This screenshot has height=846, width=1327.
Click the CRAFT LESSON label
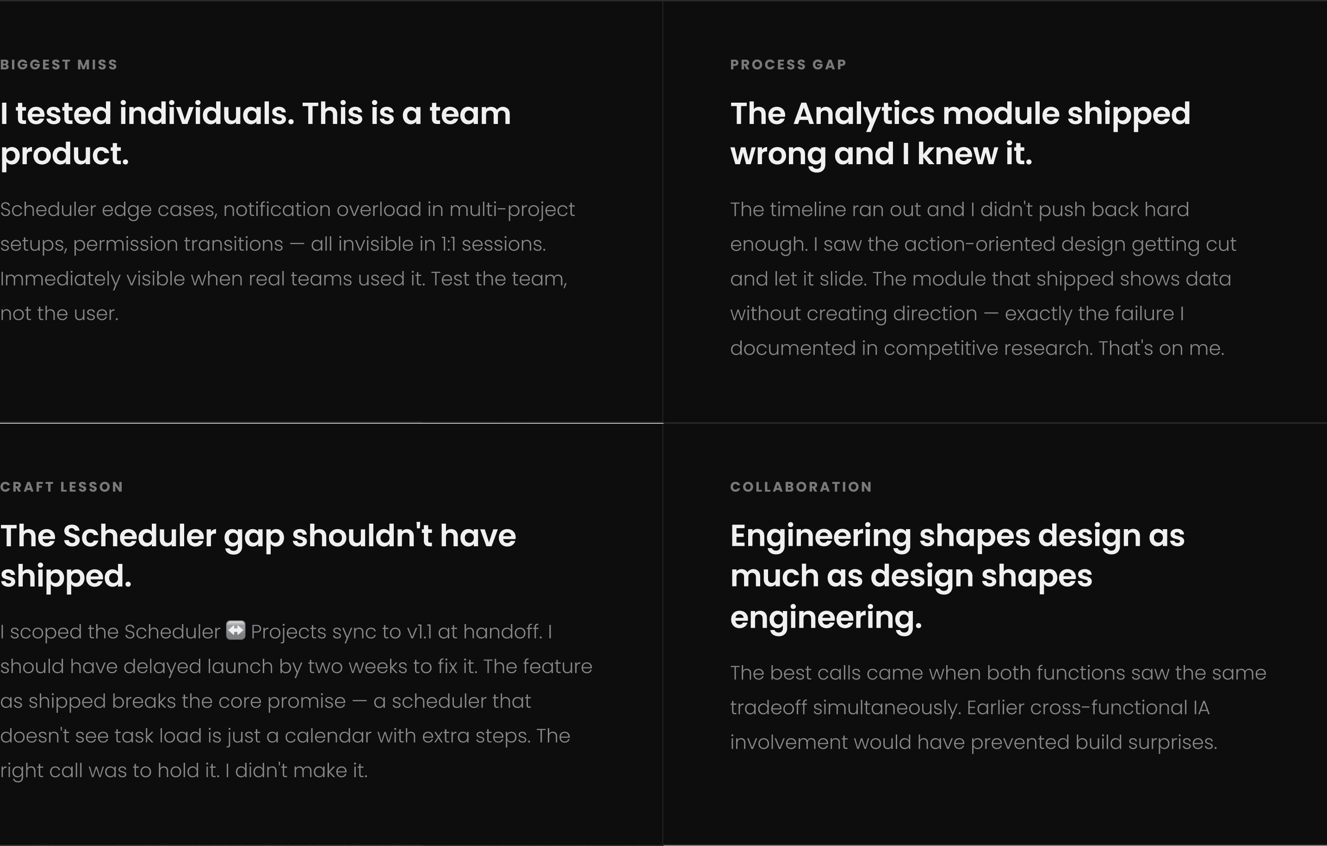(x=62, y=487)
